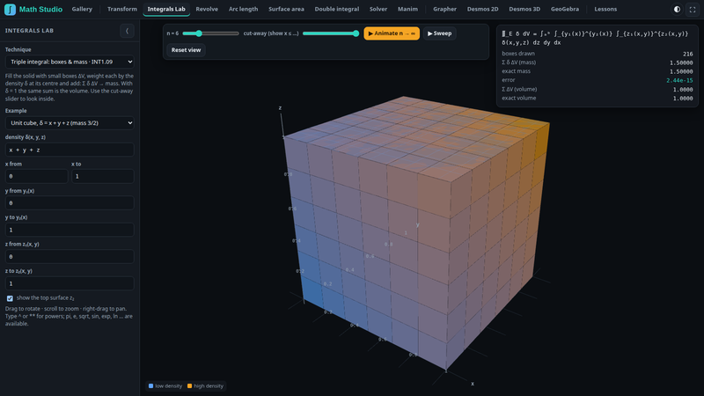Image resolution: width=704 pixels, height=396 pixels.
Task: Click the density δ(x, y, z) input field
Action: point(70,150)
